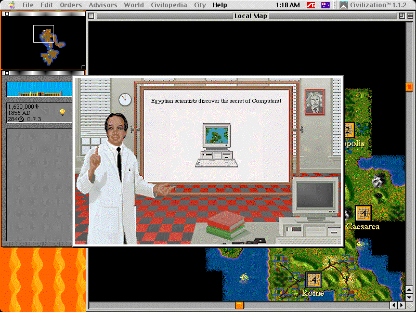Open the Civilopedia menu
Image resolution: width=416 pixels, height=312 pixels.
168,5
